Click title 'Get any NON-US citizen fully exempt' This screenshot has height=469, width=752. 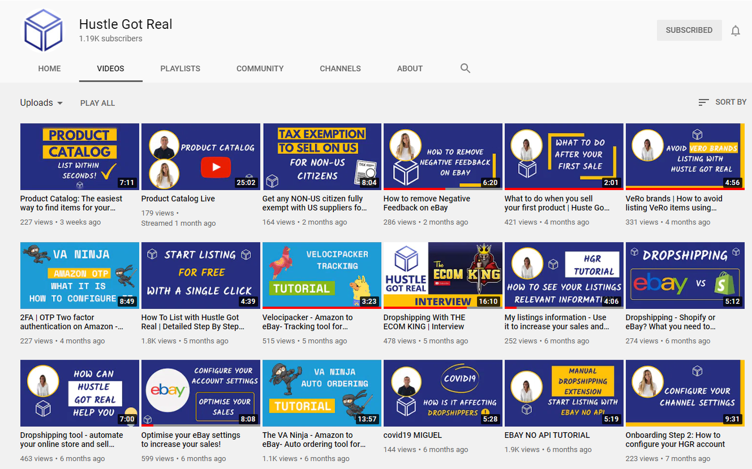point(315,203)
